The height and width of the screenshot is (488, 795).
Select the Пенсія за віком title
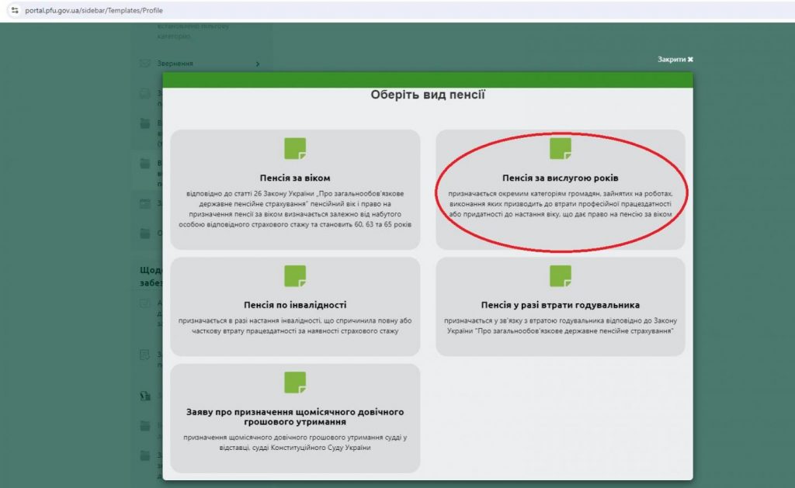[295, 178]
